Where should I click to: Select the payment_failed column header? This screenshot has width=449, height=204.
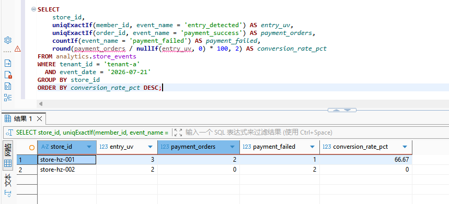tap(280, 147)
